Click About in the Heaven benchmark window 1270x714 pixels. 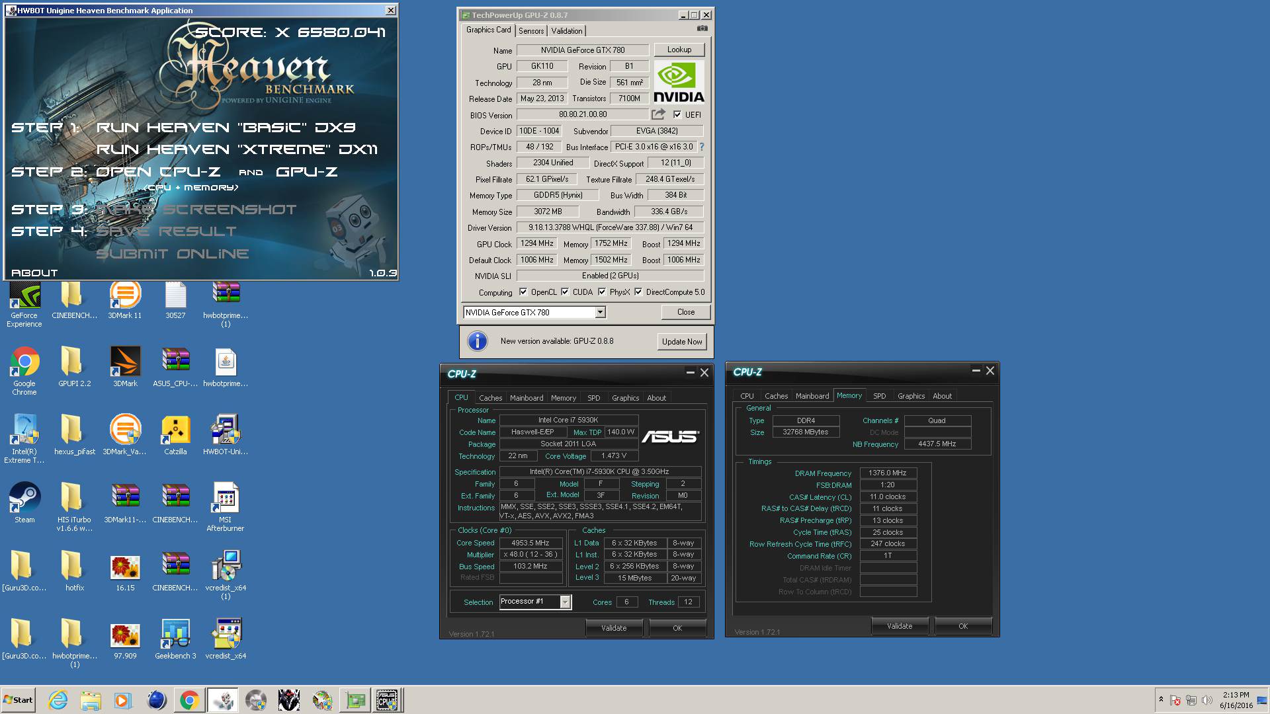(x=34, y=272)
